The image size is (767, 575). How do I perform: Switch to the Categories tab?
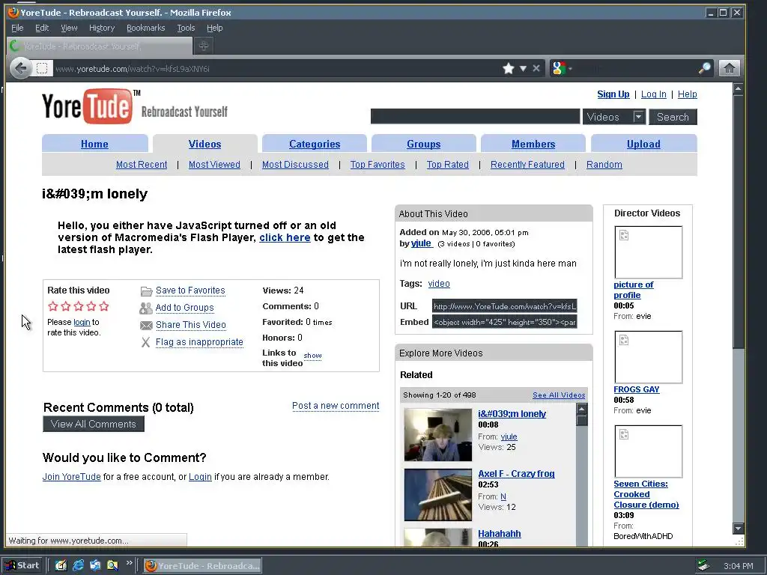pyautogui.click(x=315, y=144)
